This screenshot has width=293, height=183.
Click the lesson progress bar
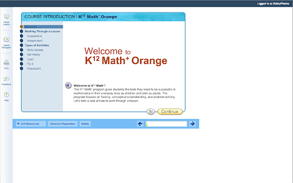[x=166, y=124]
